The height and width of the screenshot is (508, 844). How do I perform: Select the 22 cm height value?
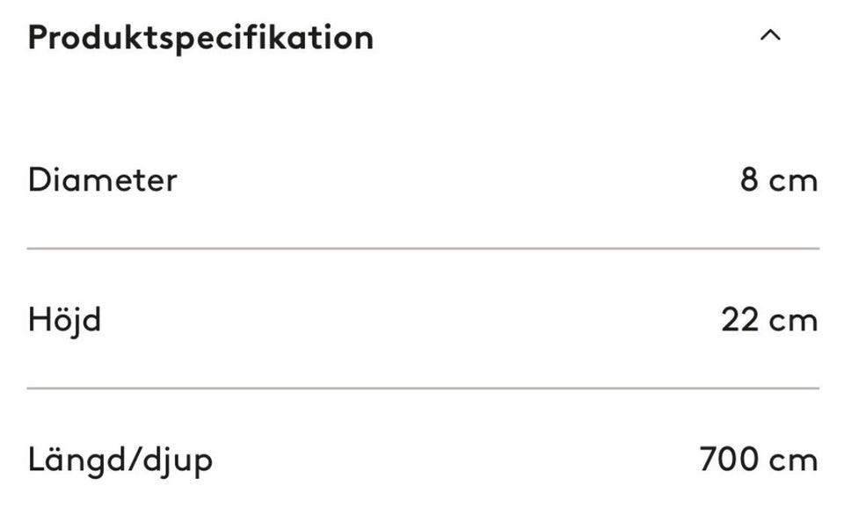tap(769, 319)
